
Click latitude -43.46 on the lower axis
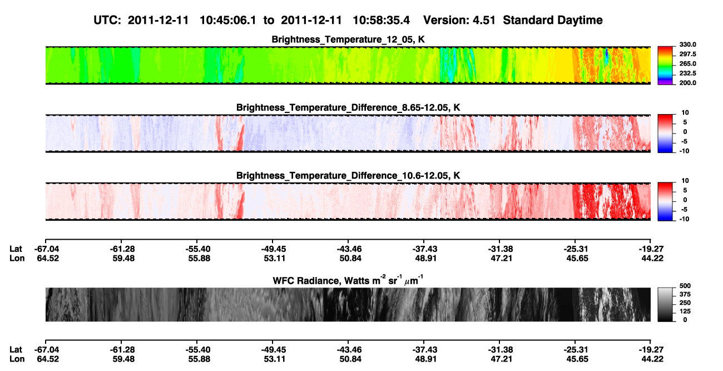point(348,349)
